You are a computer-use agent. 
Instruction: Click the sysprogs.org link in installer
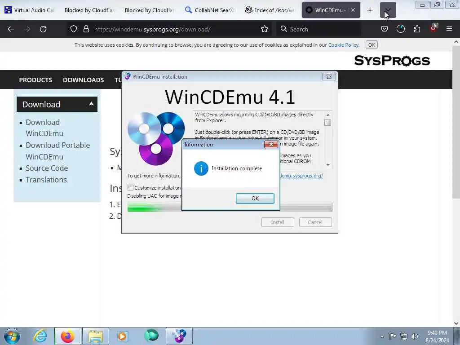[301, 176]
